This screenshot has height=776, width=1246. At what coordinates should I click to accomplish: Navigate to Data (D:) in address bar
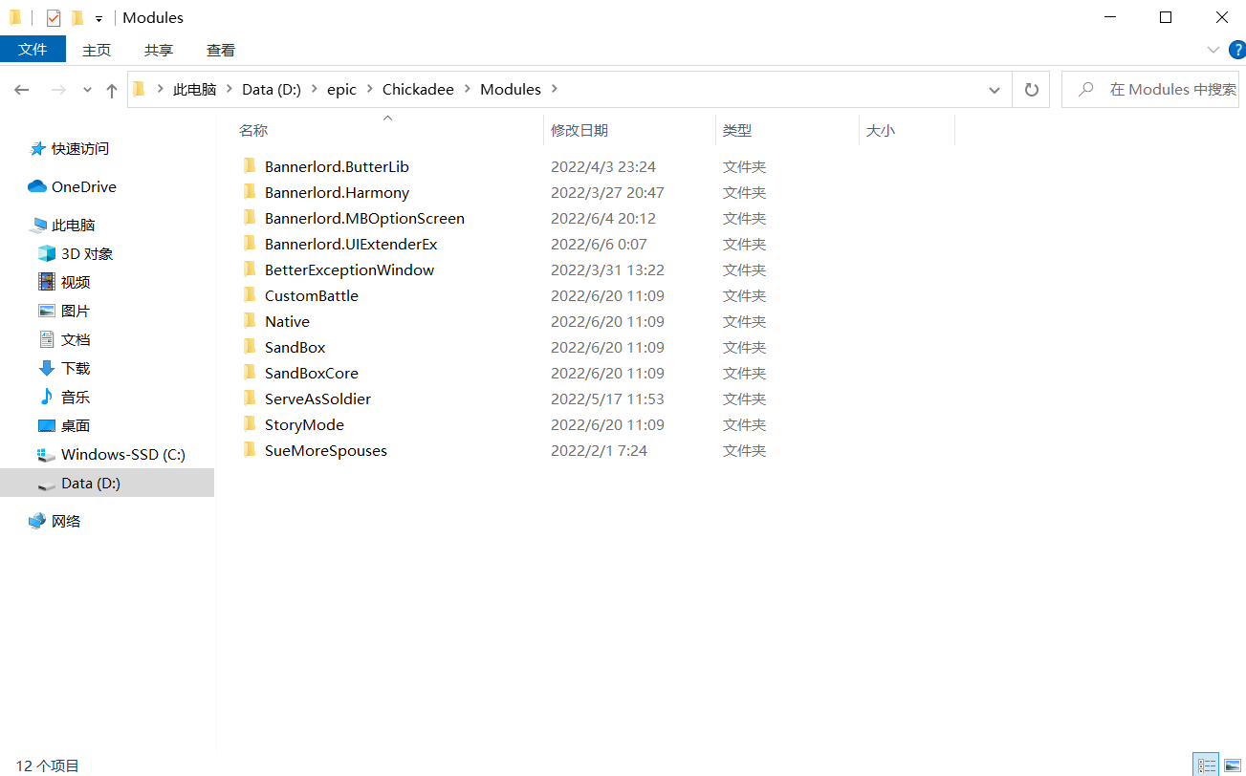272,89
